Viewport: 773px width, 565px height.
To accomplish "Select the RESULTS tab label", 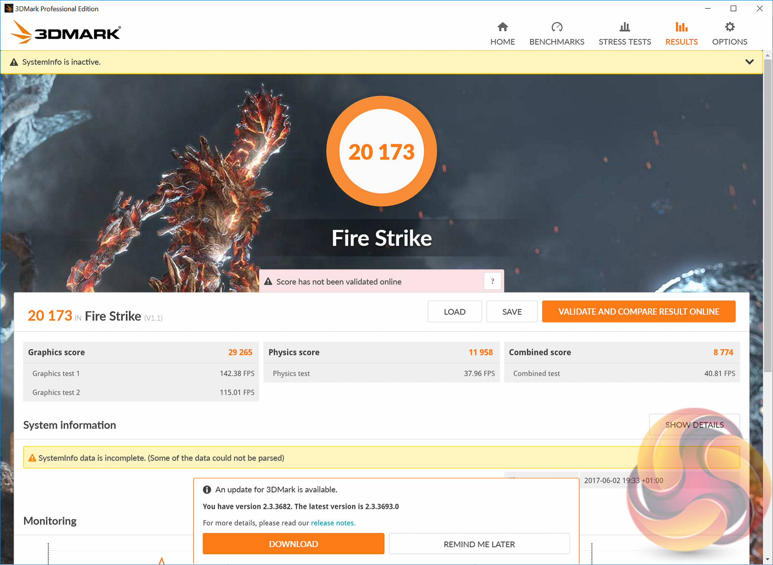I will click(x=681, y=42).
